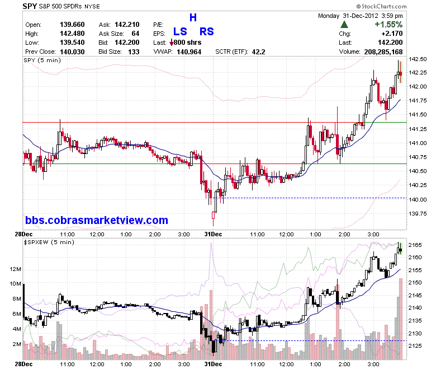Image resolution: width=436 pixels, height=369 pixels.
Task: Click the 2165 axis label on lower chart
Action: pyautogui.click(x=415, y=245)
